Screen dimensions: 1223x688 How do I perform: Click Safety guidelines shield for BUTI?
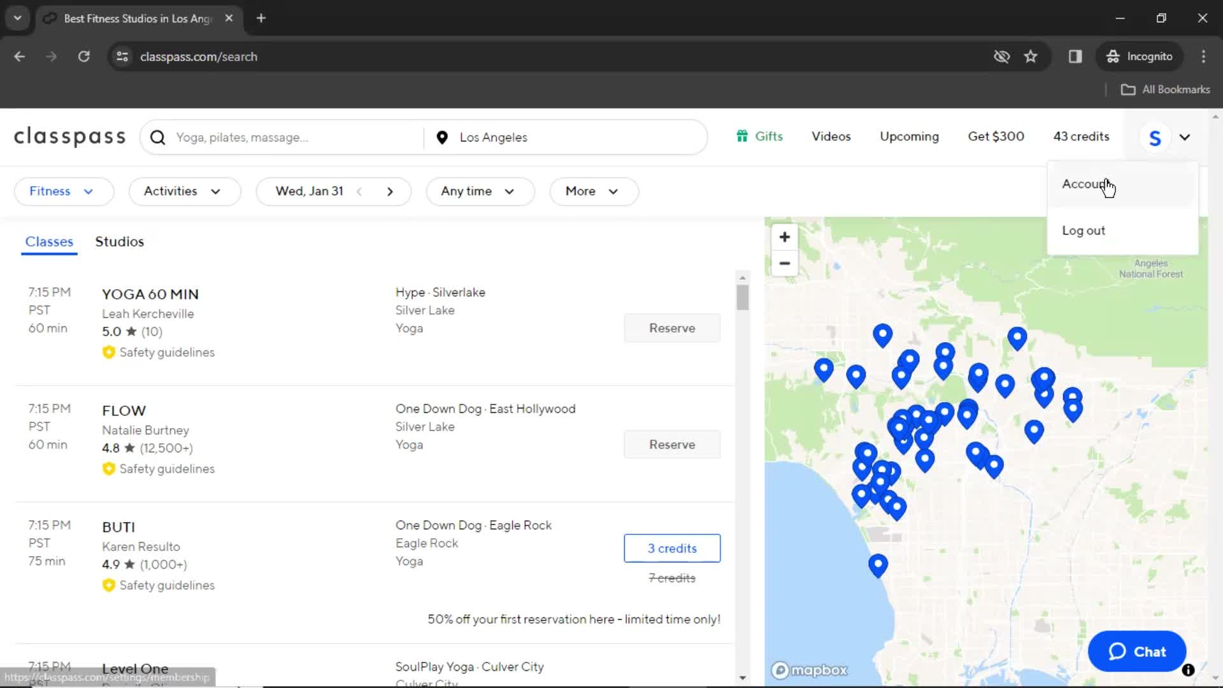[109, 585]
